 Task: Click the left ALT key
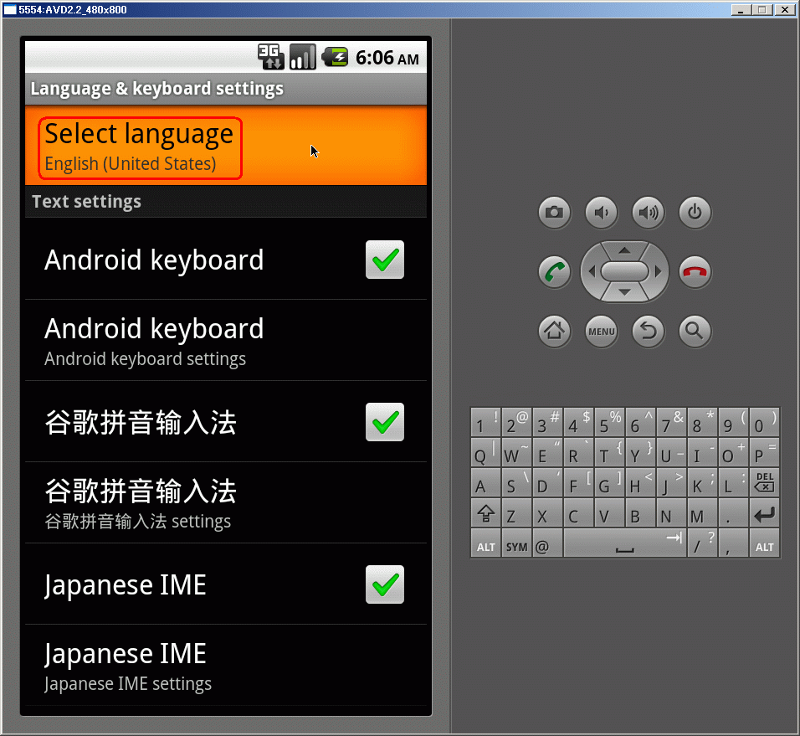[x=485, y=543]
